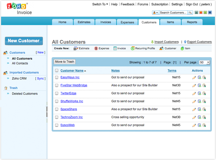Click Export Customers link

pos(199,42)
